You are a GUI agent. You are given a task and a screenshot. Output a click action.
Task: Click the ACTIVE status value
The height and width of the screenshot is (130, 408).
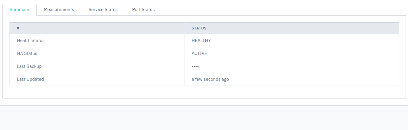coord(199,53)
